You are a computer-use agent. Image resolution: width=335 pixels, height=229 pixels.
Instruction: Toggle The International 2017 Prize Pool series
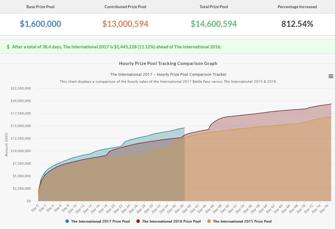coord(100,221)
